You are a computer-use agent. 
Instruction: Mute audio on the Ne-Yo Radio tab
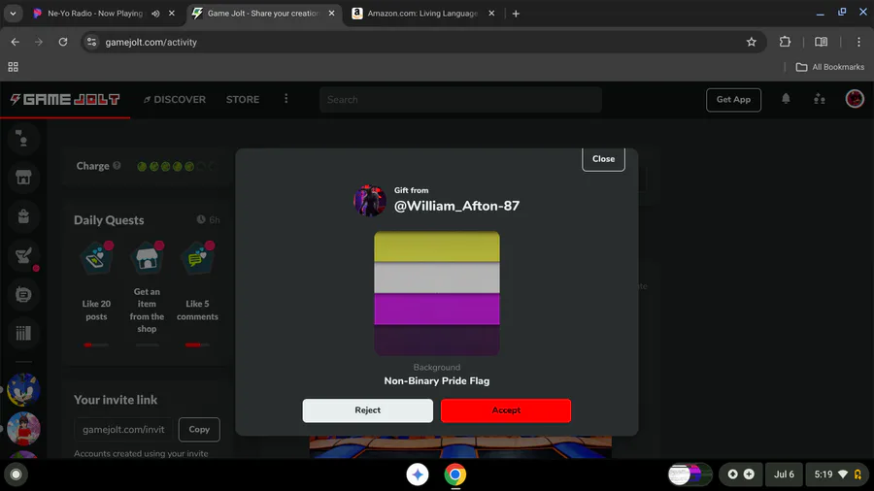pos(155,14)
